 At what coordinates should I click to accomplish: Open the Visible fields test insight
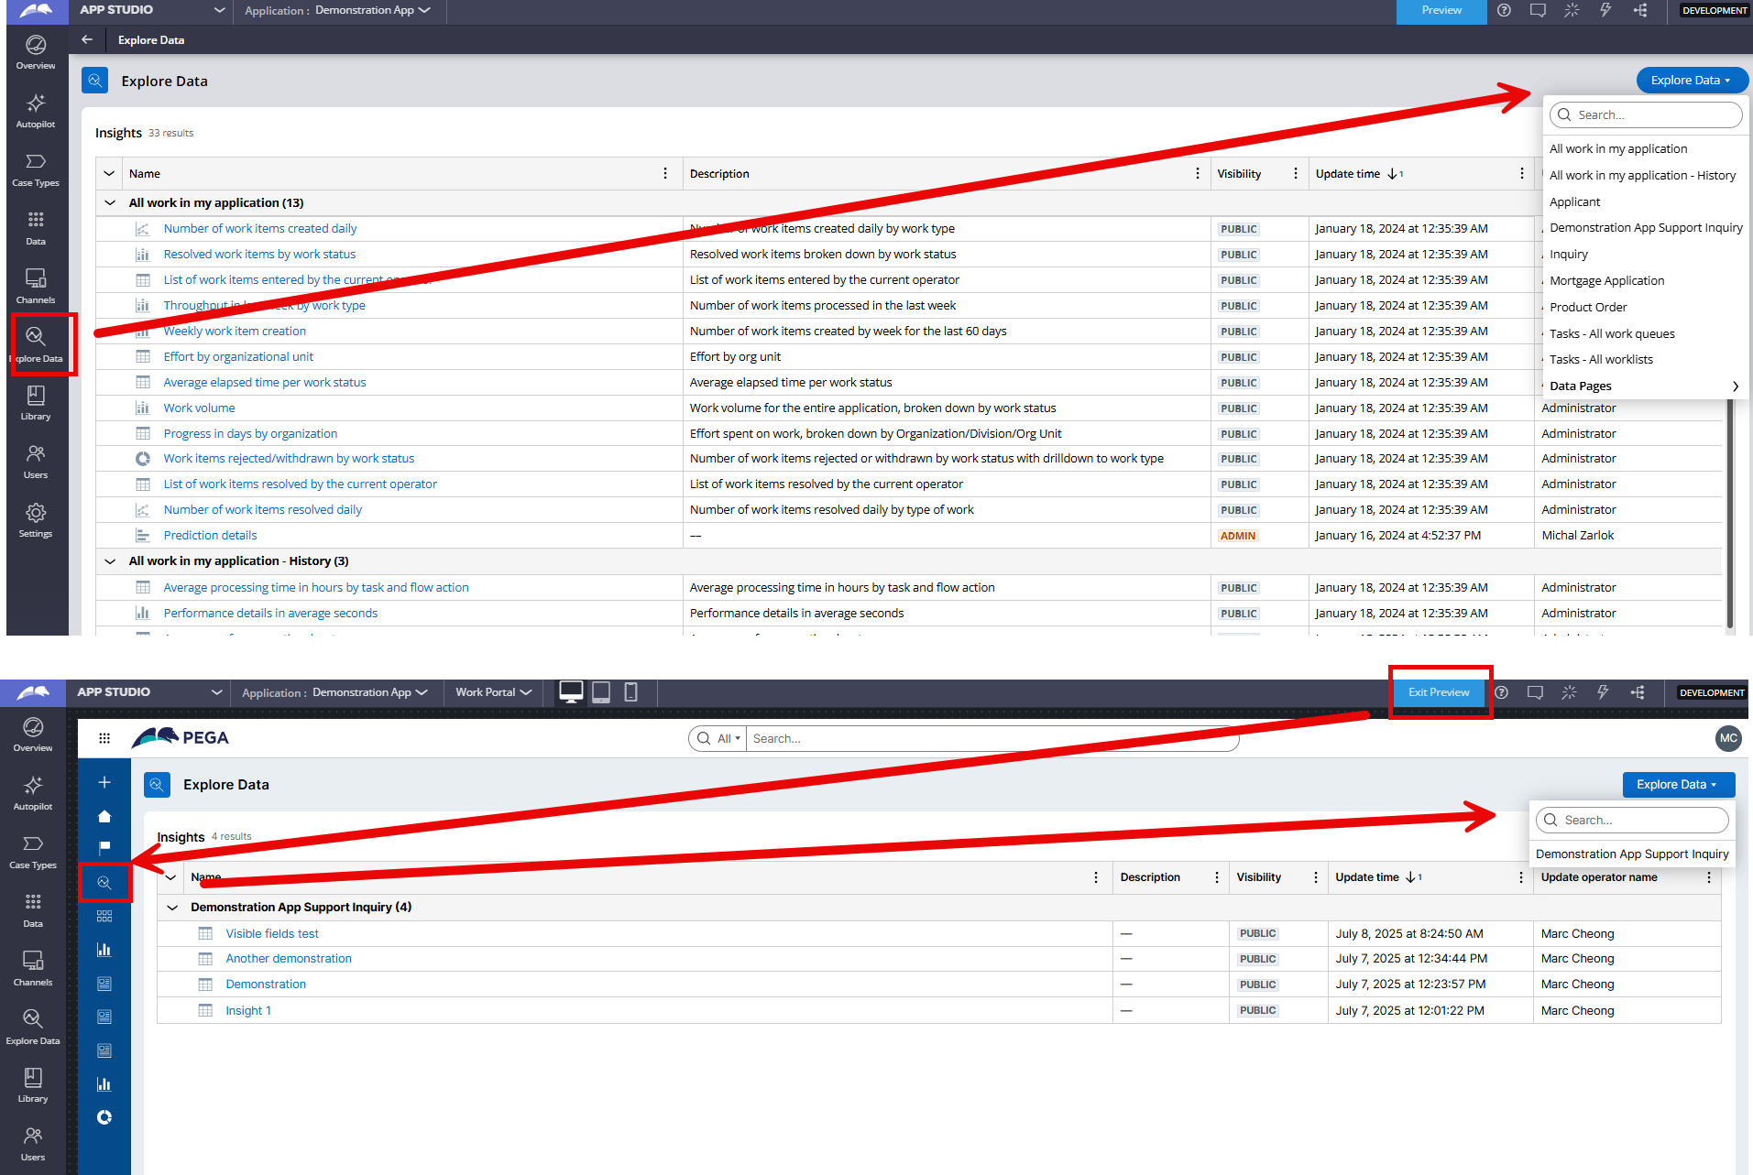[272, 934]
